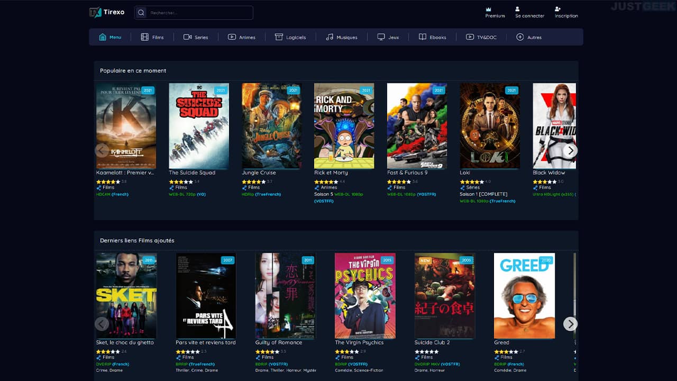Click the 2021 badge on Loki poster
The height and width of the screenshot is (381, 677).
(511, 90)
